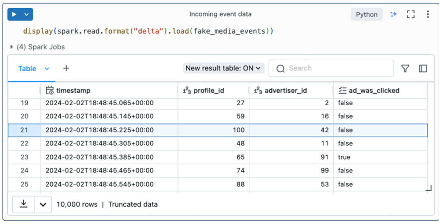Open the run options dropdown arrow
439x224 pixels.
(26, 15)
